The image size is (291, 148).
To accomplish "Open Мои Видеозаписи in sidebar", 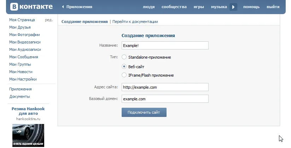I will point(25,42).
